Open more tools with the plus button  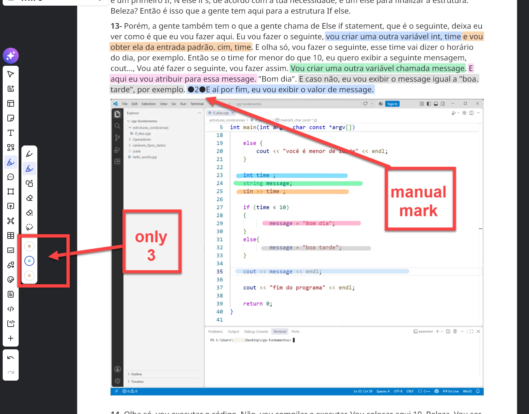[x=11, y=338]
